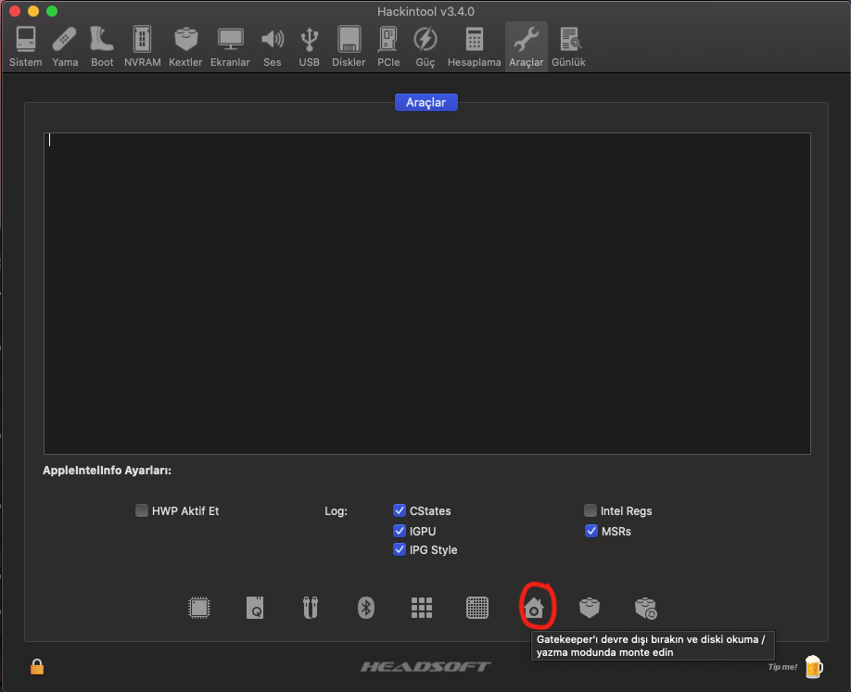Click the beer mug Tip me icon
This screenshot has height=692, width=851.
pos(813,666)
